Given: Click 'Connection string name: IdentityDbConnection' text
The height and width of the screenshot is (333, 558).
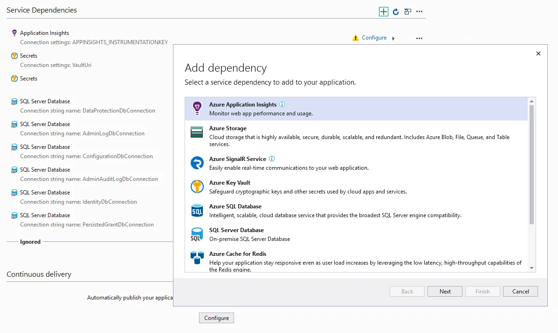Looking at the screenshot, I should pos(78,202).
